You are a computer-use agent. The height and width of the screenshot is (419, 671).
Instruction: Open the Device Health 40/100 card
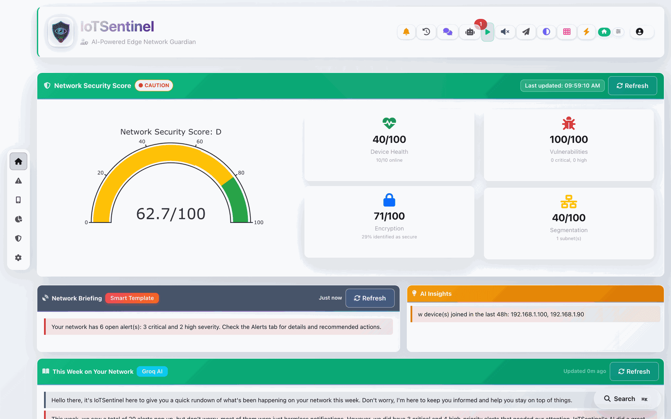(x=389, y=145)
